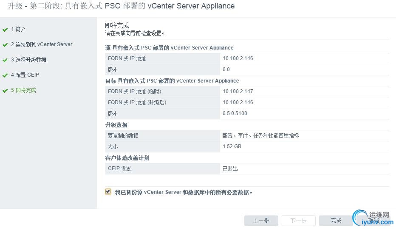This screenshot has height=229, width=396.
Task: Click the CEIP 设置 已退出 value
Action: [x=230, y=168]
